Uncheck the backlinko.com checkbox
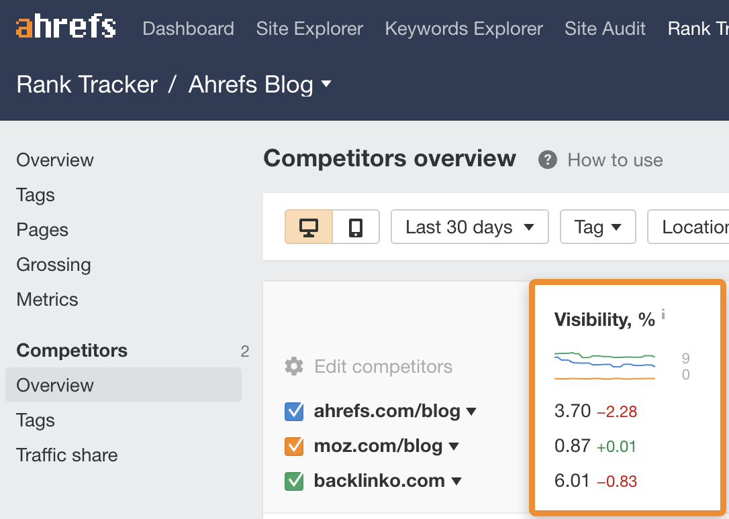Image resolution: width=729 pixels, height=519 pixels. point(294,481)
